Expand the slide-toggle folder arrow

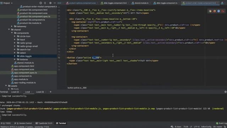(x=15, y=56)
